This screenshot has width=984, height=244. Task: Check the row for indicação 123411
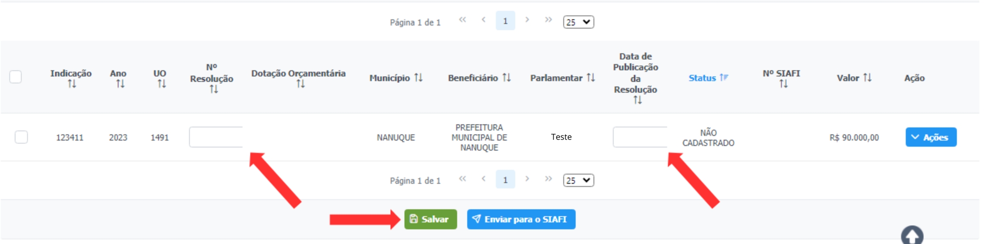tap(21, 137)
